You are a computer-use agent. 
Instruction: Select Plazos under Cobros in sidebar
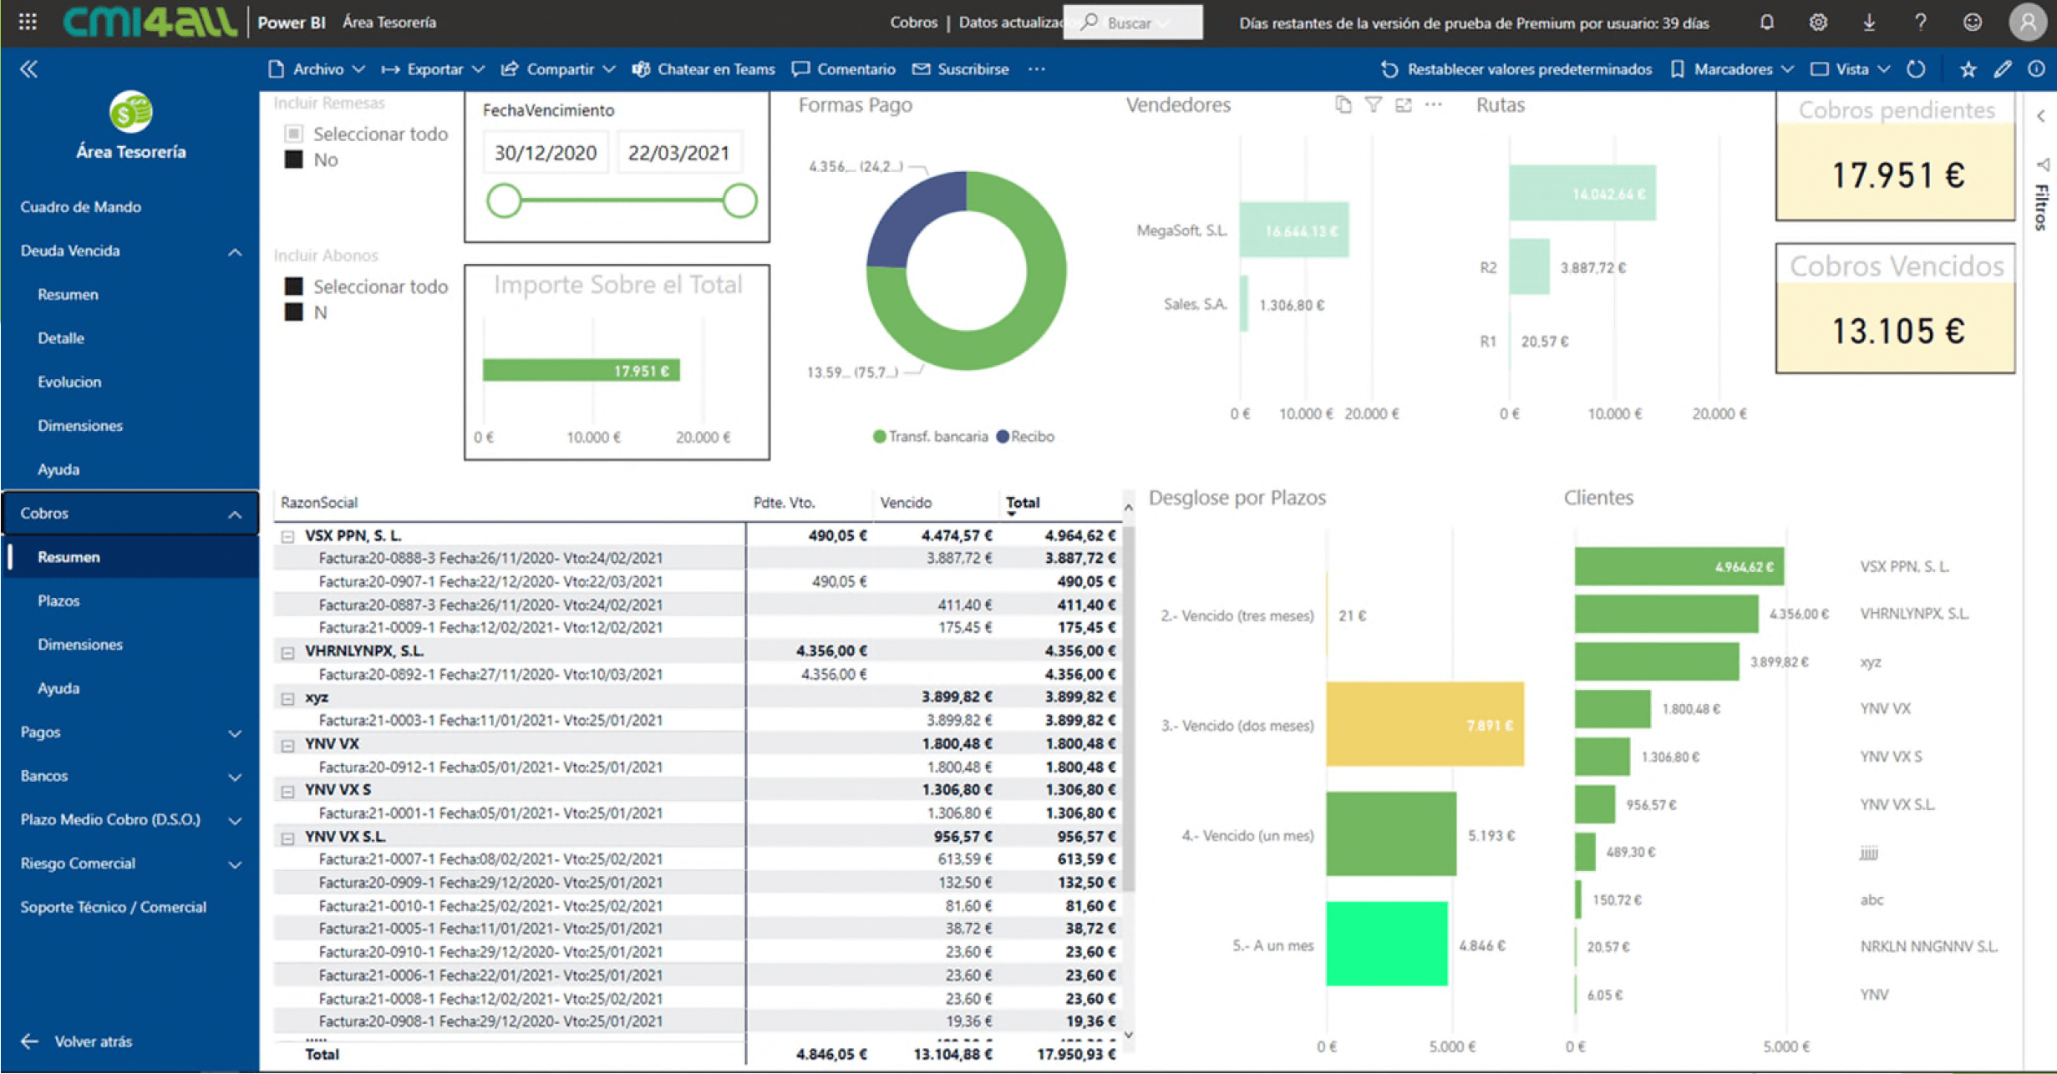point(58,600)
